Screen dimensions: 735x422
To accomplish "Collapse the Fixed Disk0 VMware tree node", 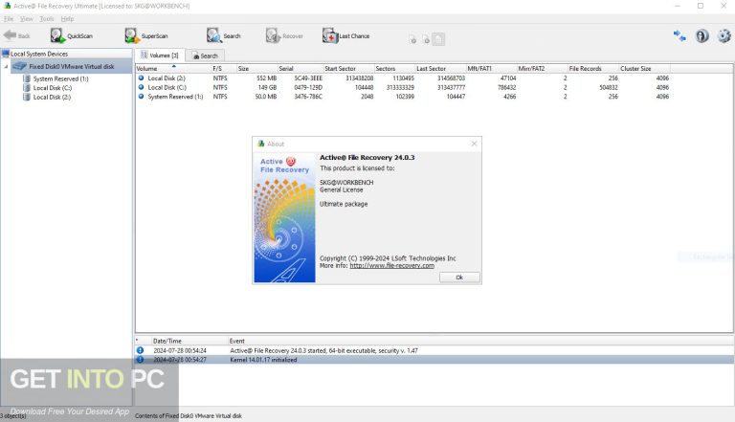I will tap(6, 67).
